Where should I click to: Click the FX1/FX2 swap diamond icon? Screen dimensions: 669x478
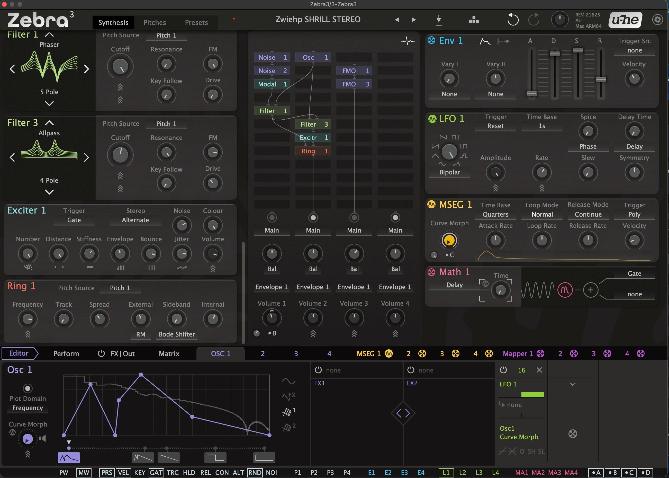click(x=403, y=413)
